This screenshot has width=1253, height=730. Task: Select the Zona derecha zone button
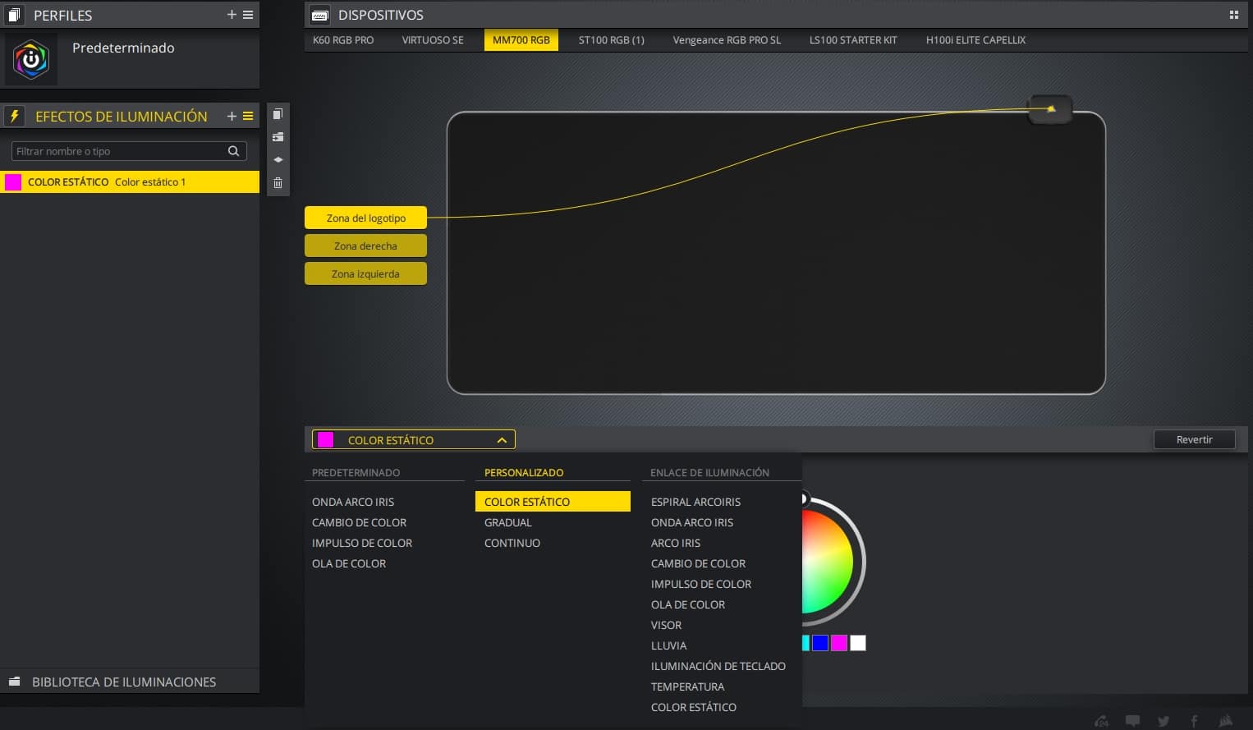365,246
